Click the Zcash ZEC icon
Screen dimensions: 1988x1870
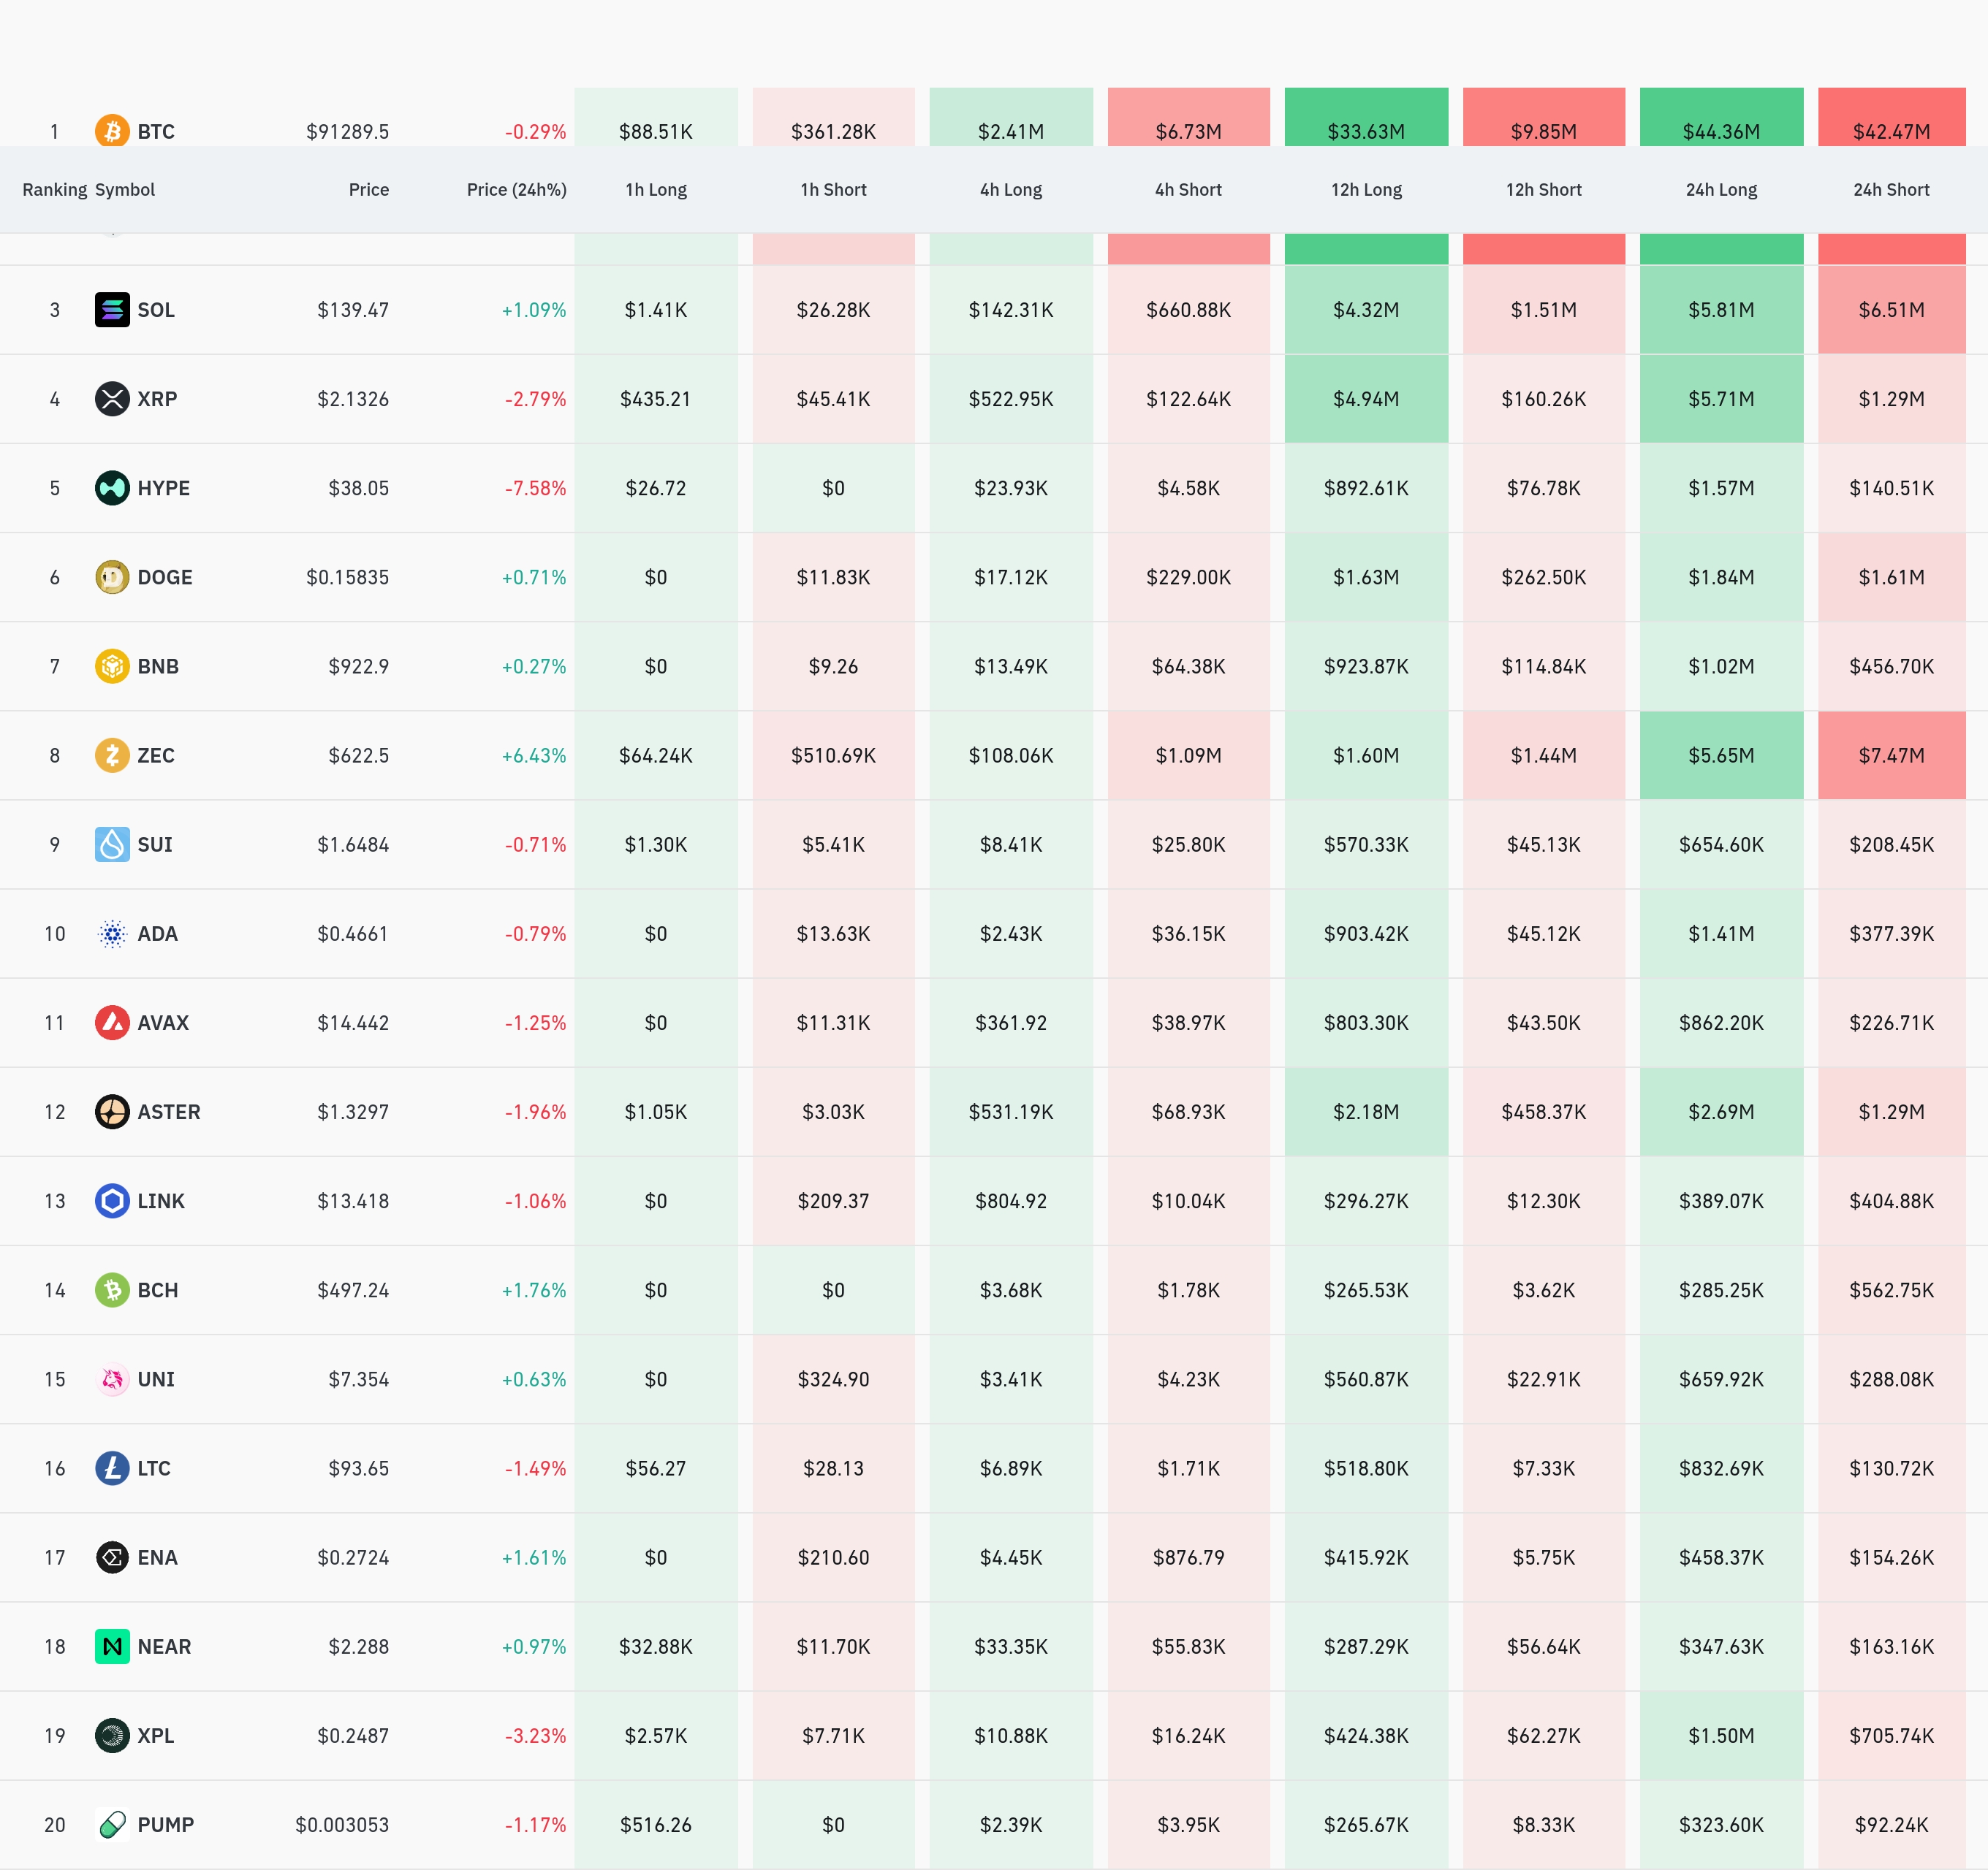112,755
